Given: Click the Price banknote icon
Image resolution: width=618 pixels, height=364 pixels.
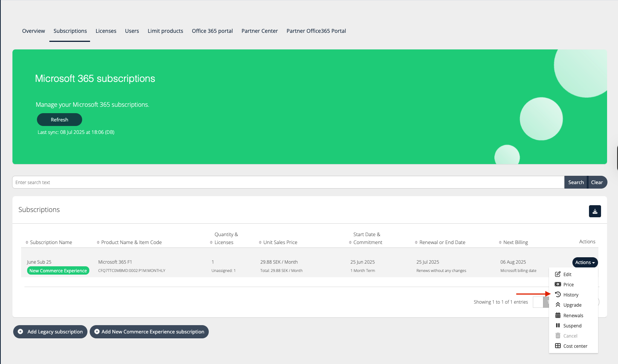Looking at the screenshot, I should point(558,284).
